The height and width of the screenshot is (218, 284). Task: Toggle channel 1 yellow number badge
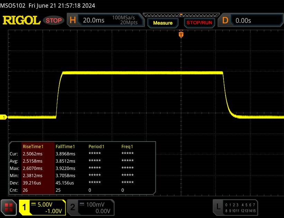[24, 207]
